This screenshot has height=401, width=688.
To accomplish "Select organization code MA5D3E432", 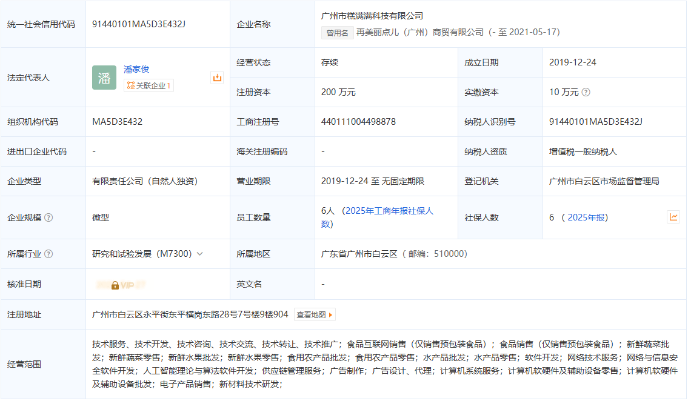I will (117, 121).
